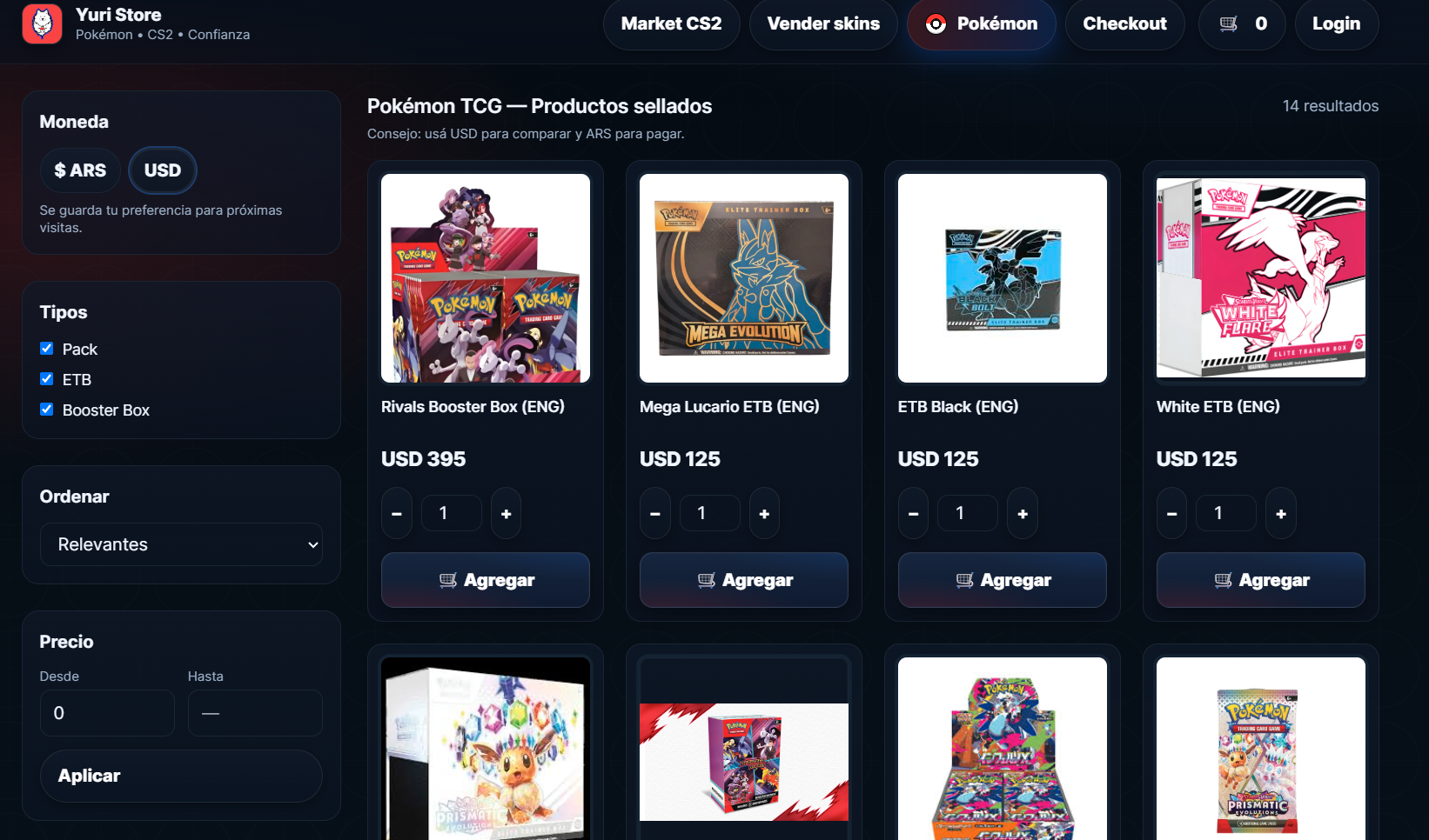Viewport: 1429px width, 840px height.
Task: Go to Market CS2 tab
Action: 671,23
